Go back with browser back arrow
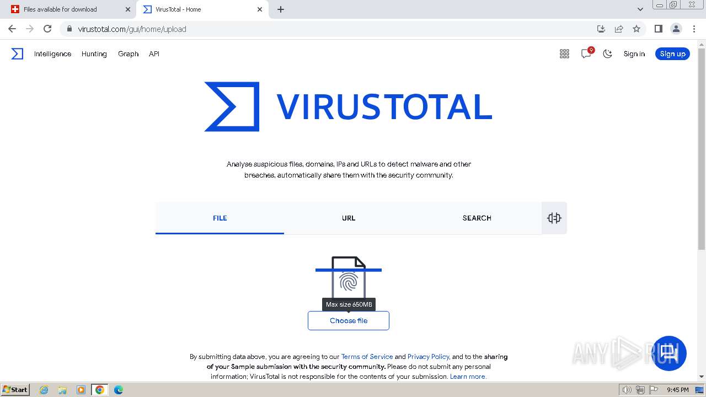The image size is (706, 397). pyautogui.click(x=12, y=29)
